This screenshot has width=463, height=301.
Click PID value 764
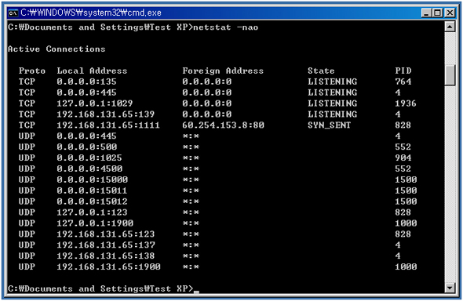(x=403, y=82)
